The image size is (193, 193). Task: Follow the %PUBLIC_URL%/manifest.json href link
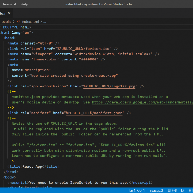pos(95,113)
